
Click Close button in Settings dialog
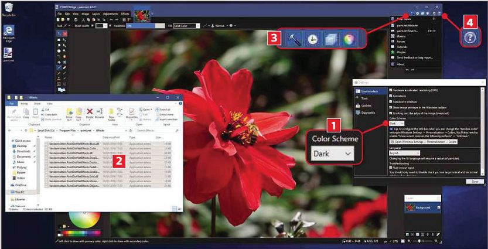[475, 182]
